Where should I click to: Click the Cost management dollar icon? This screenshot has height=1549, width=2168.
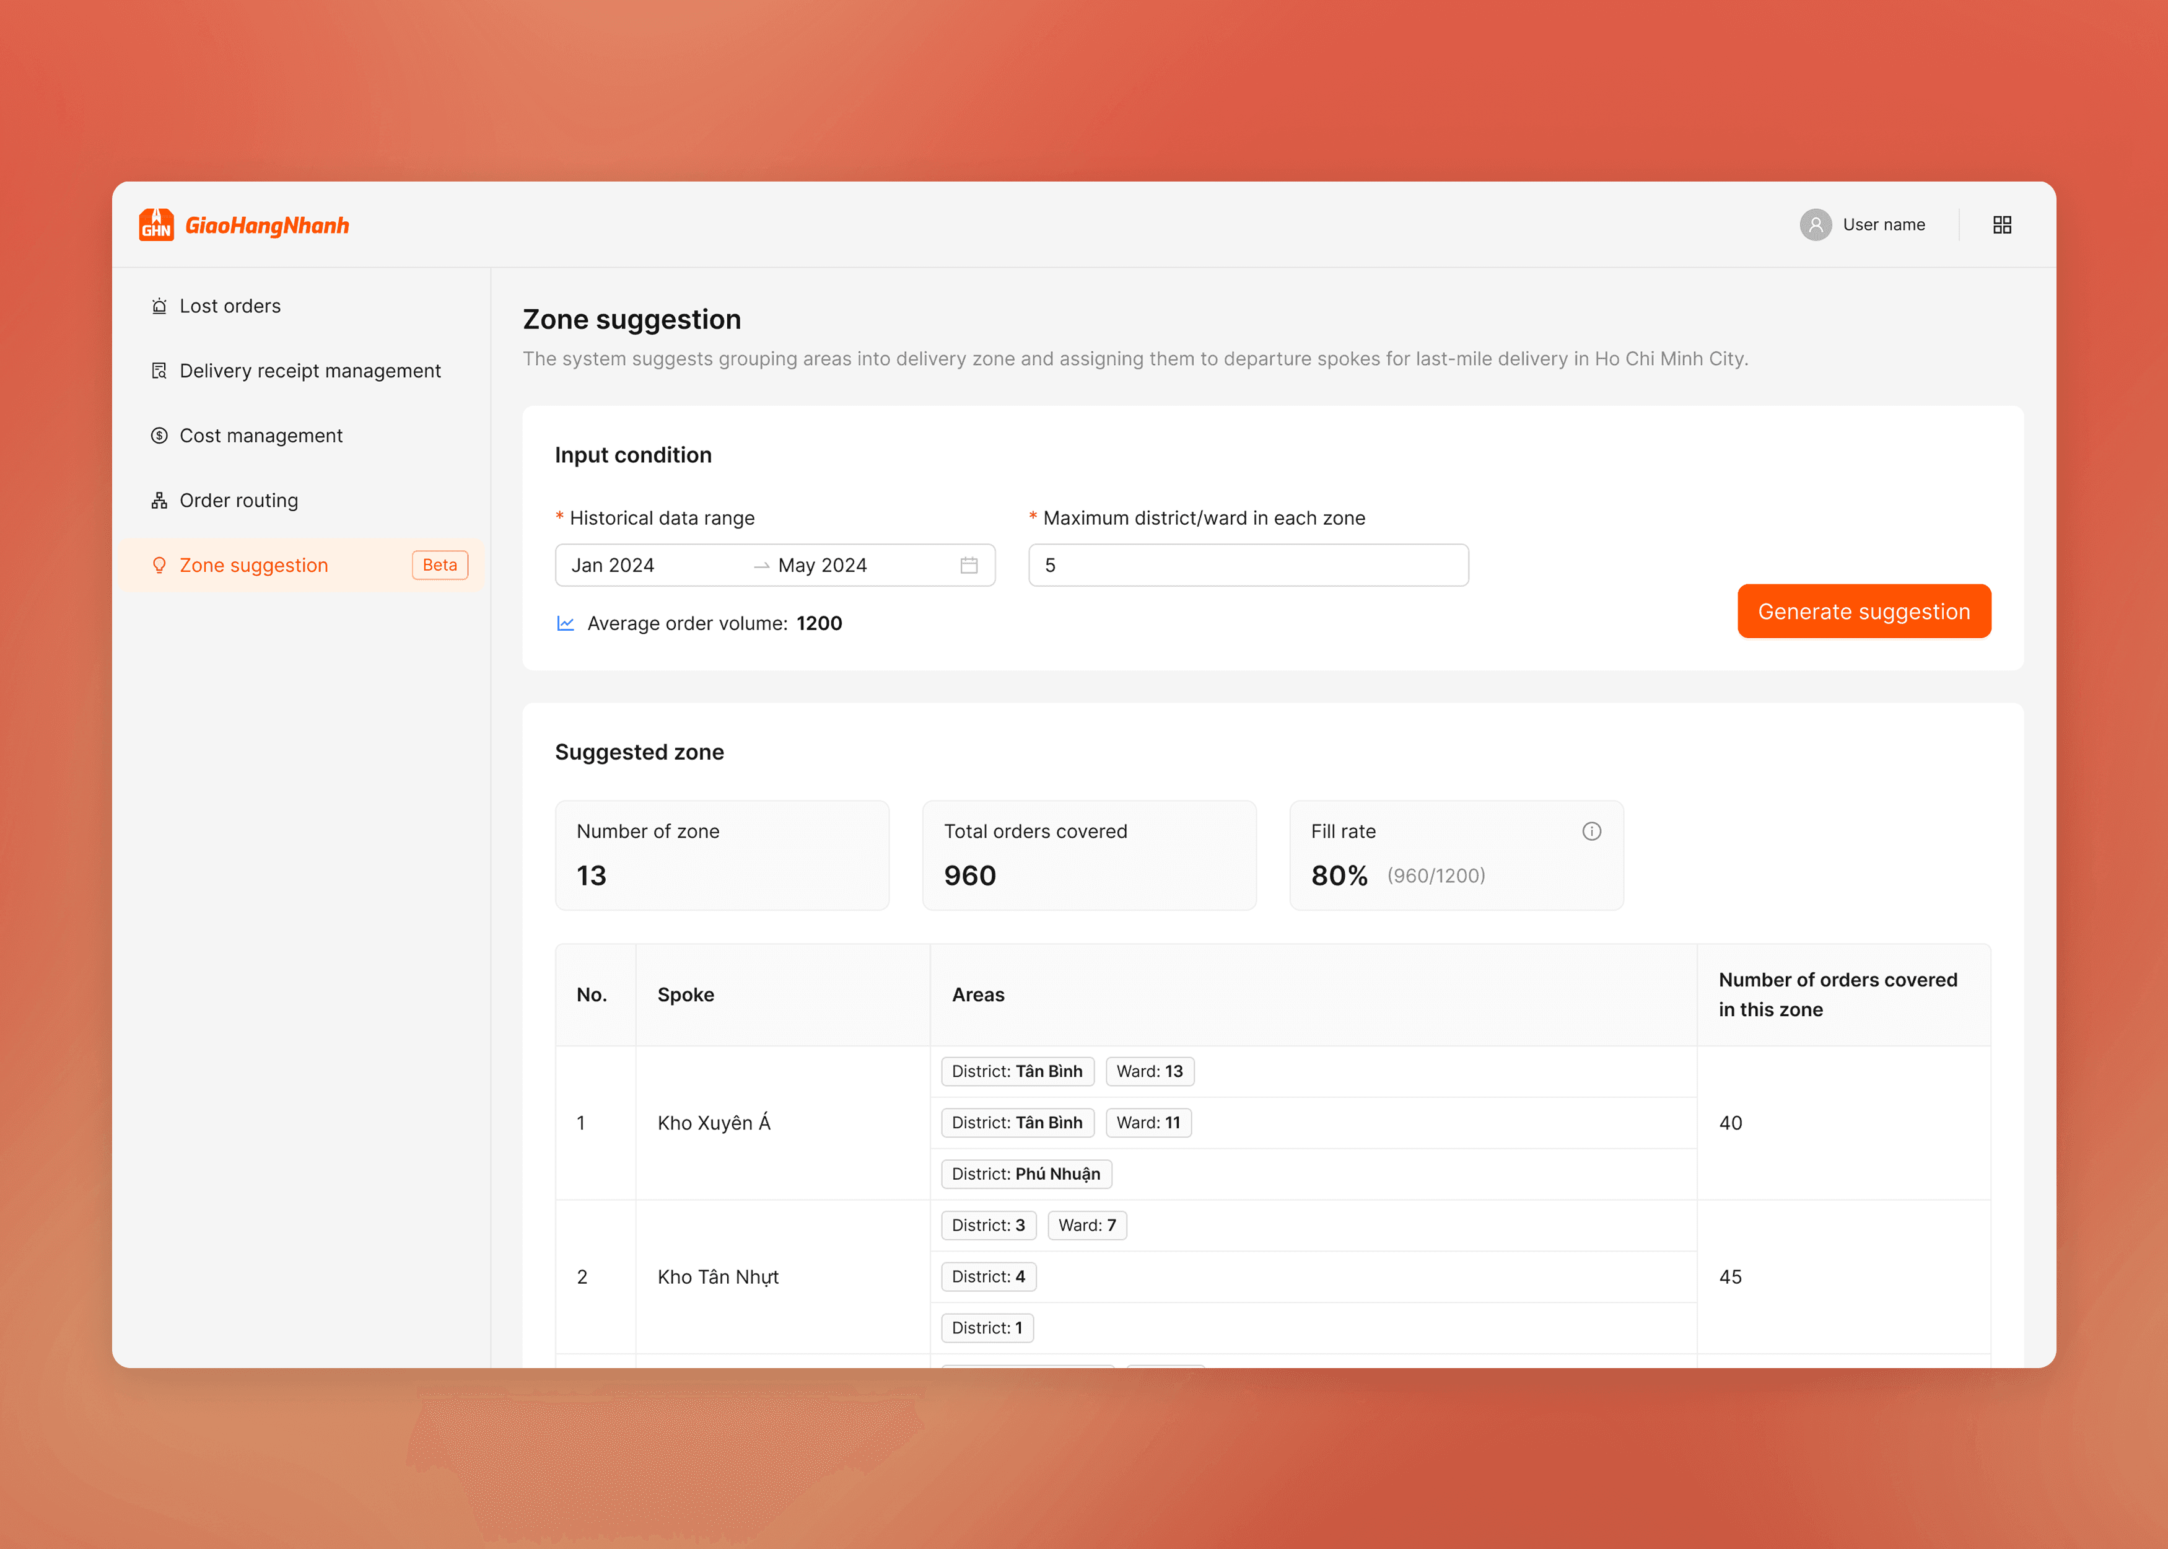pyautogui.click(x=159, y=436)
